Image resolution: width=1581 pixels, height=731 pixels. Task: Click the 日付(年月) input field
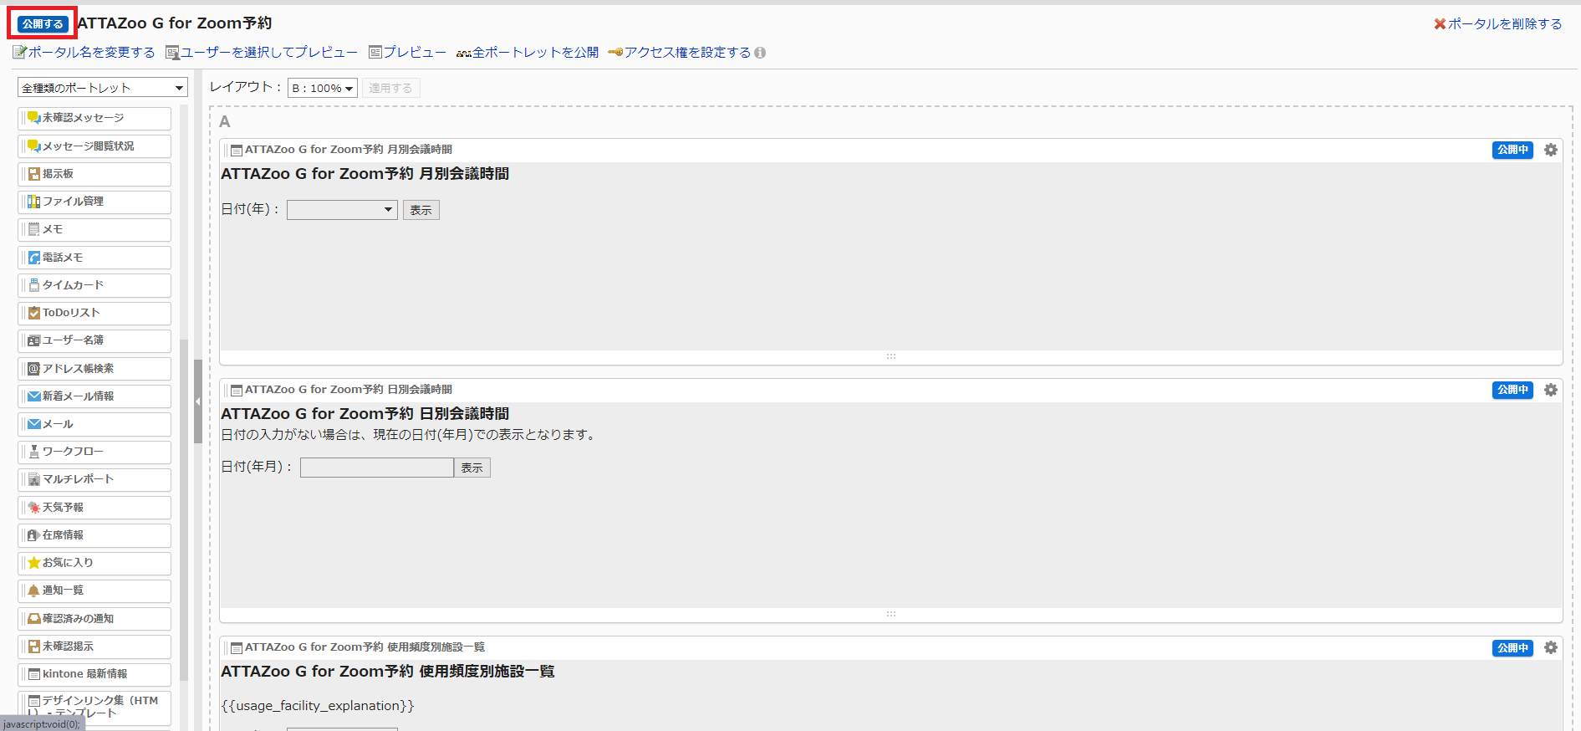(x=376, y=468)
